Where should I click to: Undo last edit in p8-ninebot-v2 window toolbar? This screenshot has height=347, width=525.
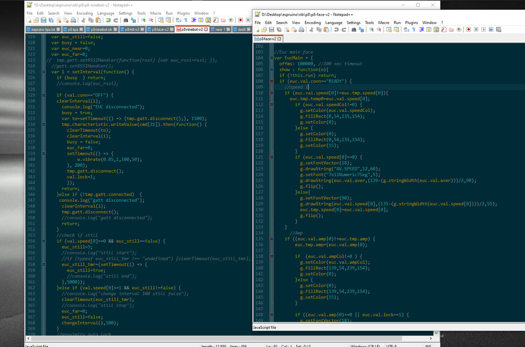(x=108, y=20)
